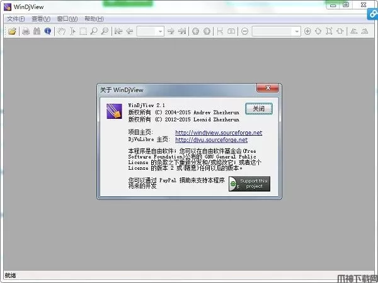Screen dimensions: 378x283
Task: Click the Zoom in plus icon
Action: [307, 31]
